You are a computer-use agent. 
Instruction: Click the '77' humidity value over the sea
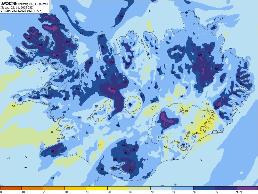tap(26, 157)
